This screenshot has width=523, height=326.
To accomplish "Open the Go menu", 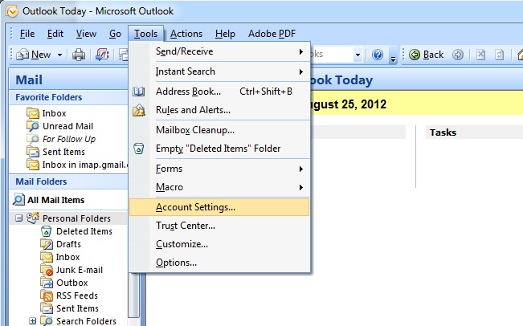I will pos(115,34).
